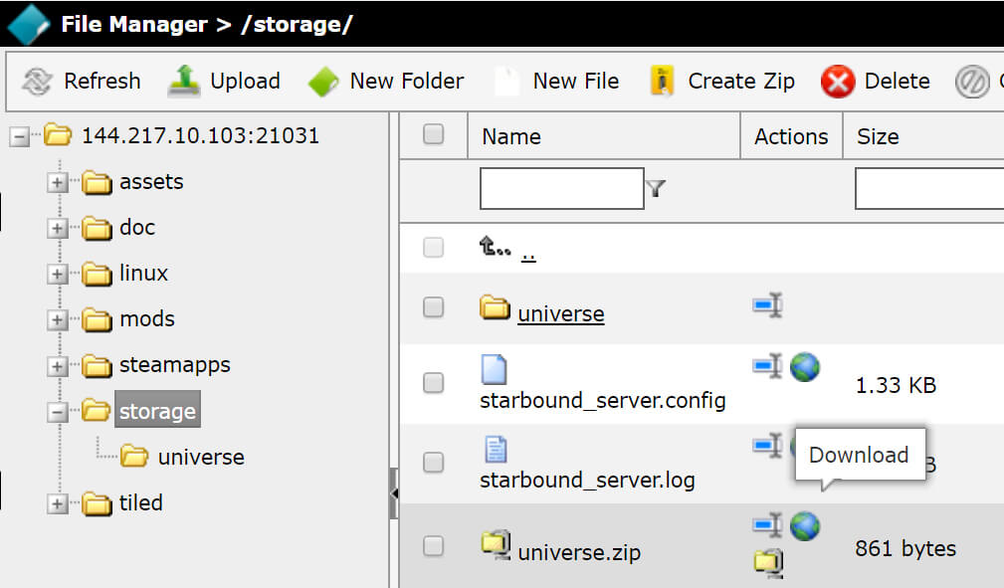The height and width of the screenshot is (588, 1004).
Task: Click the rename icon for universe.zip
Action: (x=768, y=524)
